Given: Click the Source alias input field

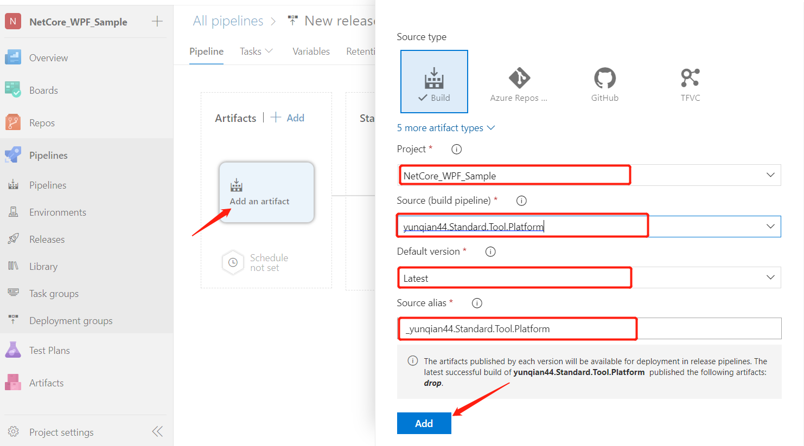Looking at the screenshot, I should (x=589, y=328).
